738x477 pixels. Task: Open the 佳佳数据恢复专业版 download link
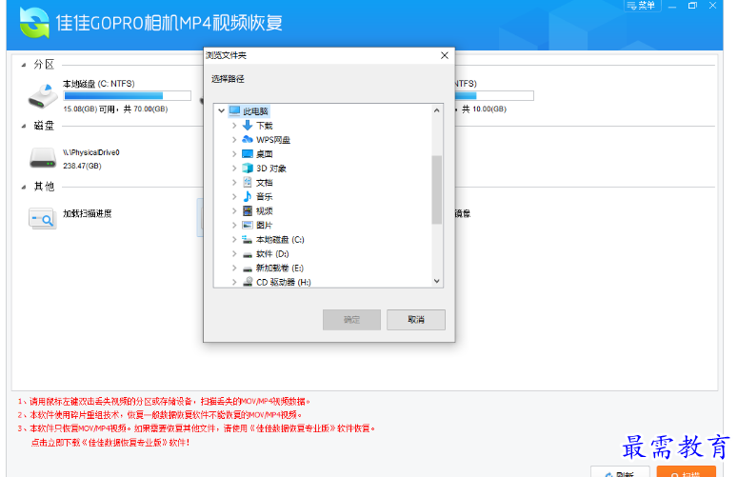[x=110, y=443]
